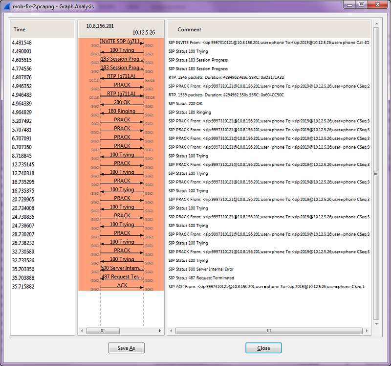Select the final ACK arrow in the graph
The width and height of the screenshot is (391, 366).
coord(121,286)
